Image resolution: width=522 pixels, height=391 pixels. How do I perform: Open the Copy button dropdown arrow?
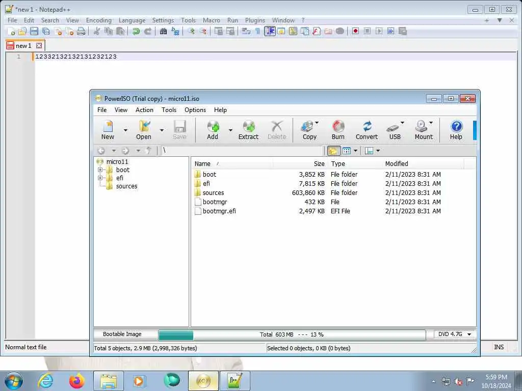(x=317, y=123)
